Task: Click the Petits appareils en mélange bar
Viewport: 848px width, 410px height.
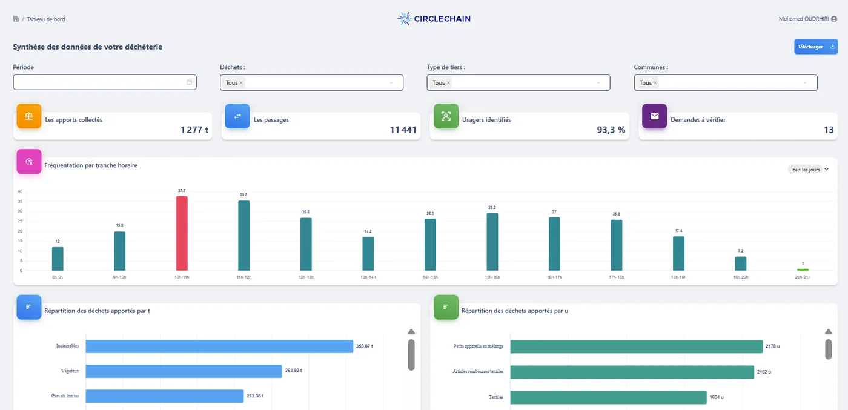Action: [x=637, y=346]
